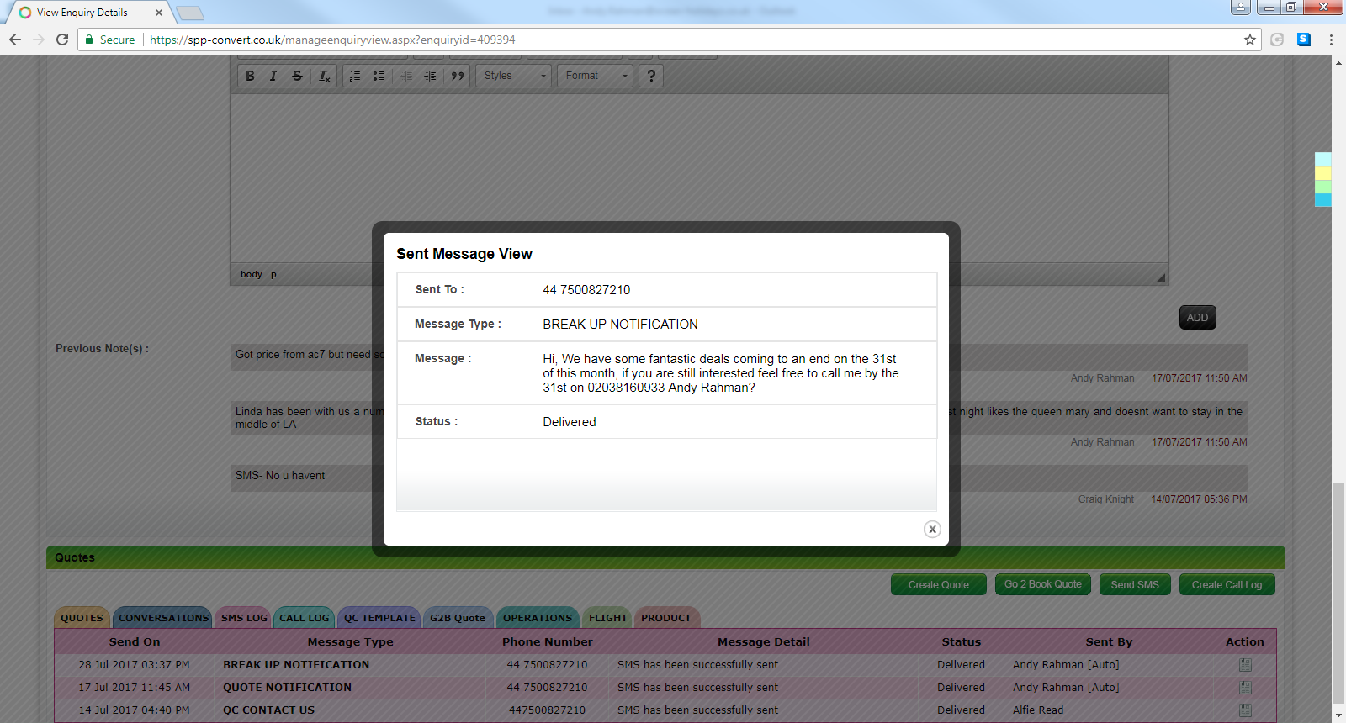Image resolution: width=1346 pixels, height=723 pixels.
Task: Open the FLIGHT tab
Action: click(x=607, y=618)
